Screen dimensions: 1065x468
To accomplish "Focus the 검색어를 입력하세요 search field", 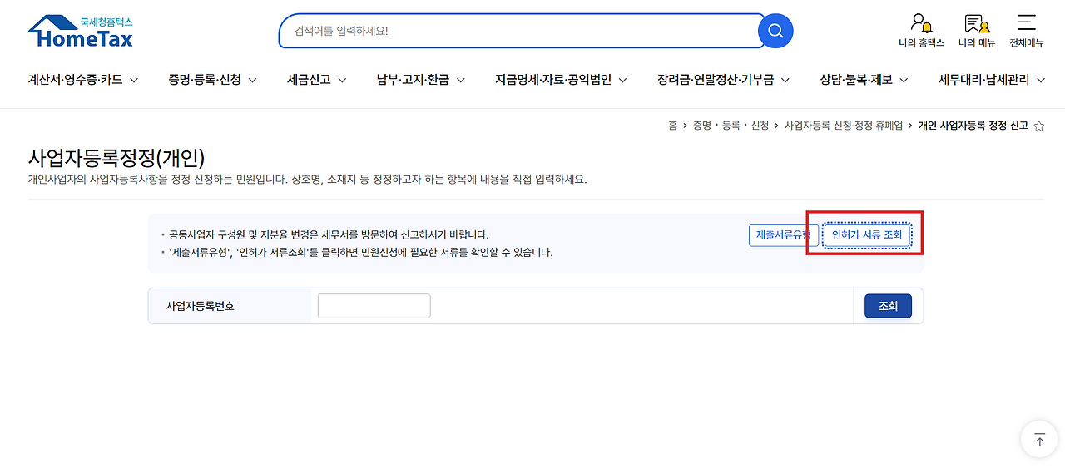I will pyautogui.click(x=521, y=31).
